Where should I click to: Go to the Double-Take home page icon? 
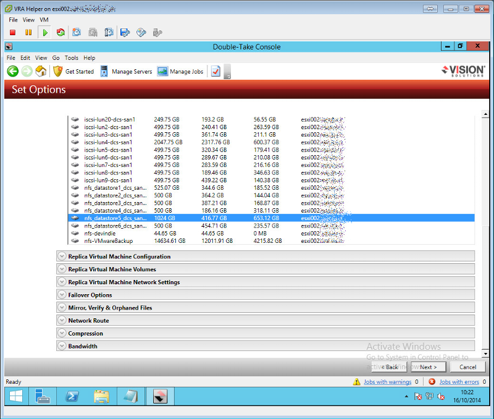click(x=41, y=71)
